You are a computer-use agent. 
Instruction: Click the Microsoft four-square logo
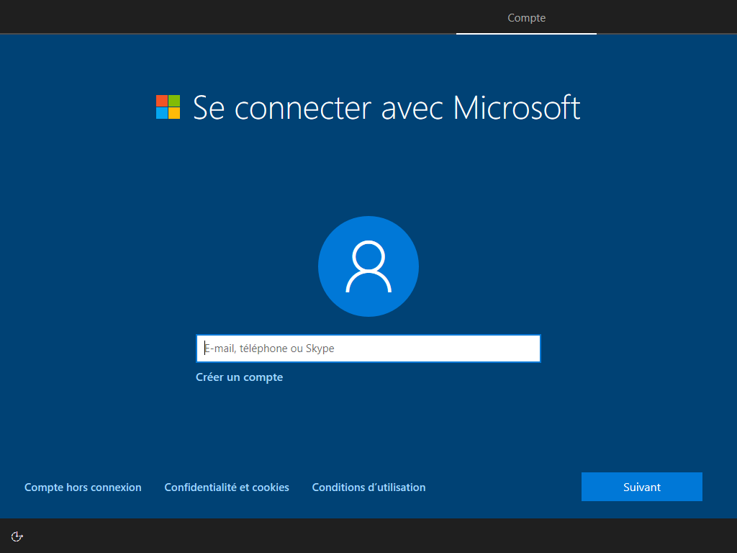pos(168,107)
